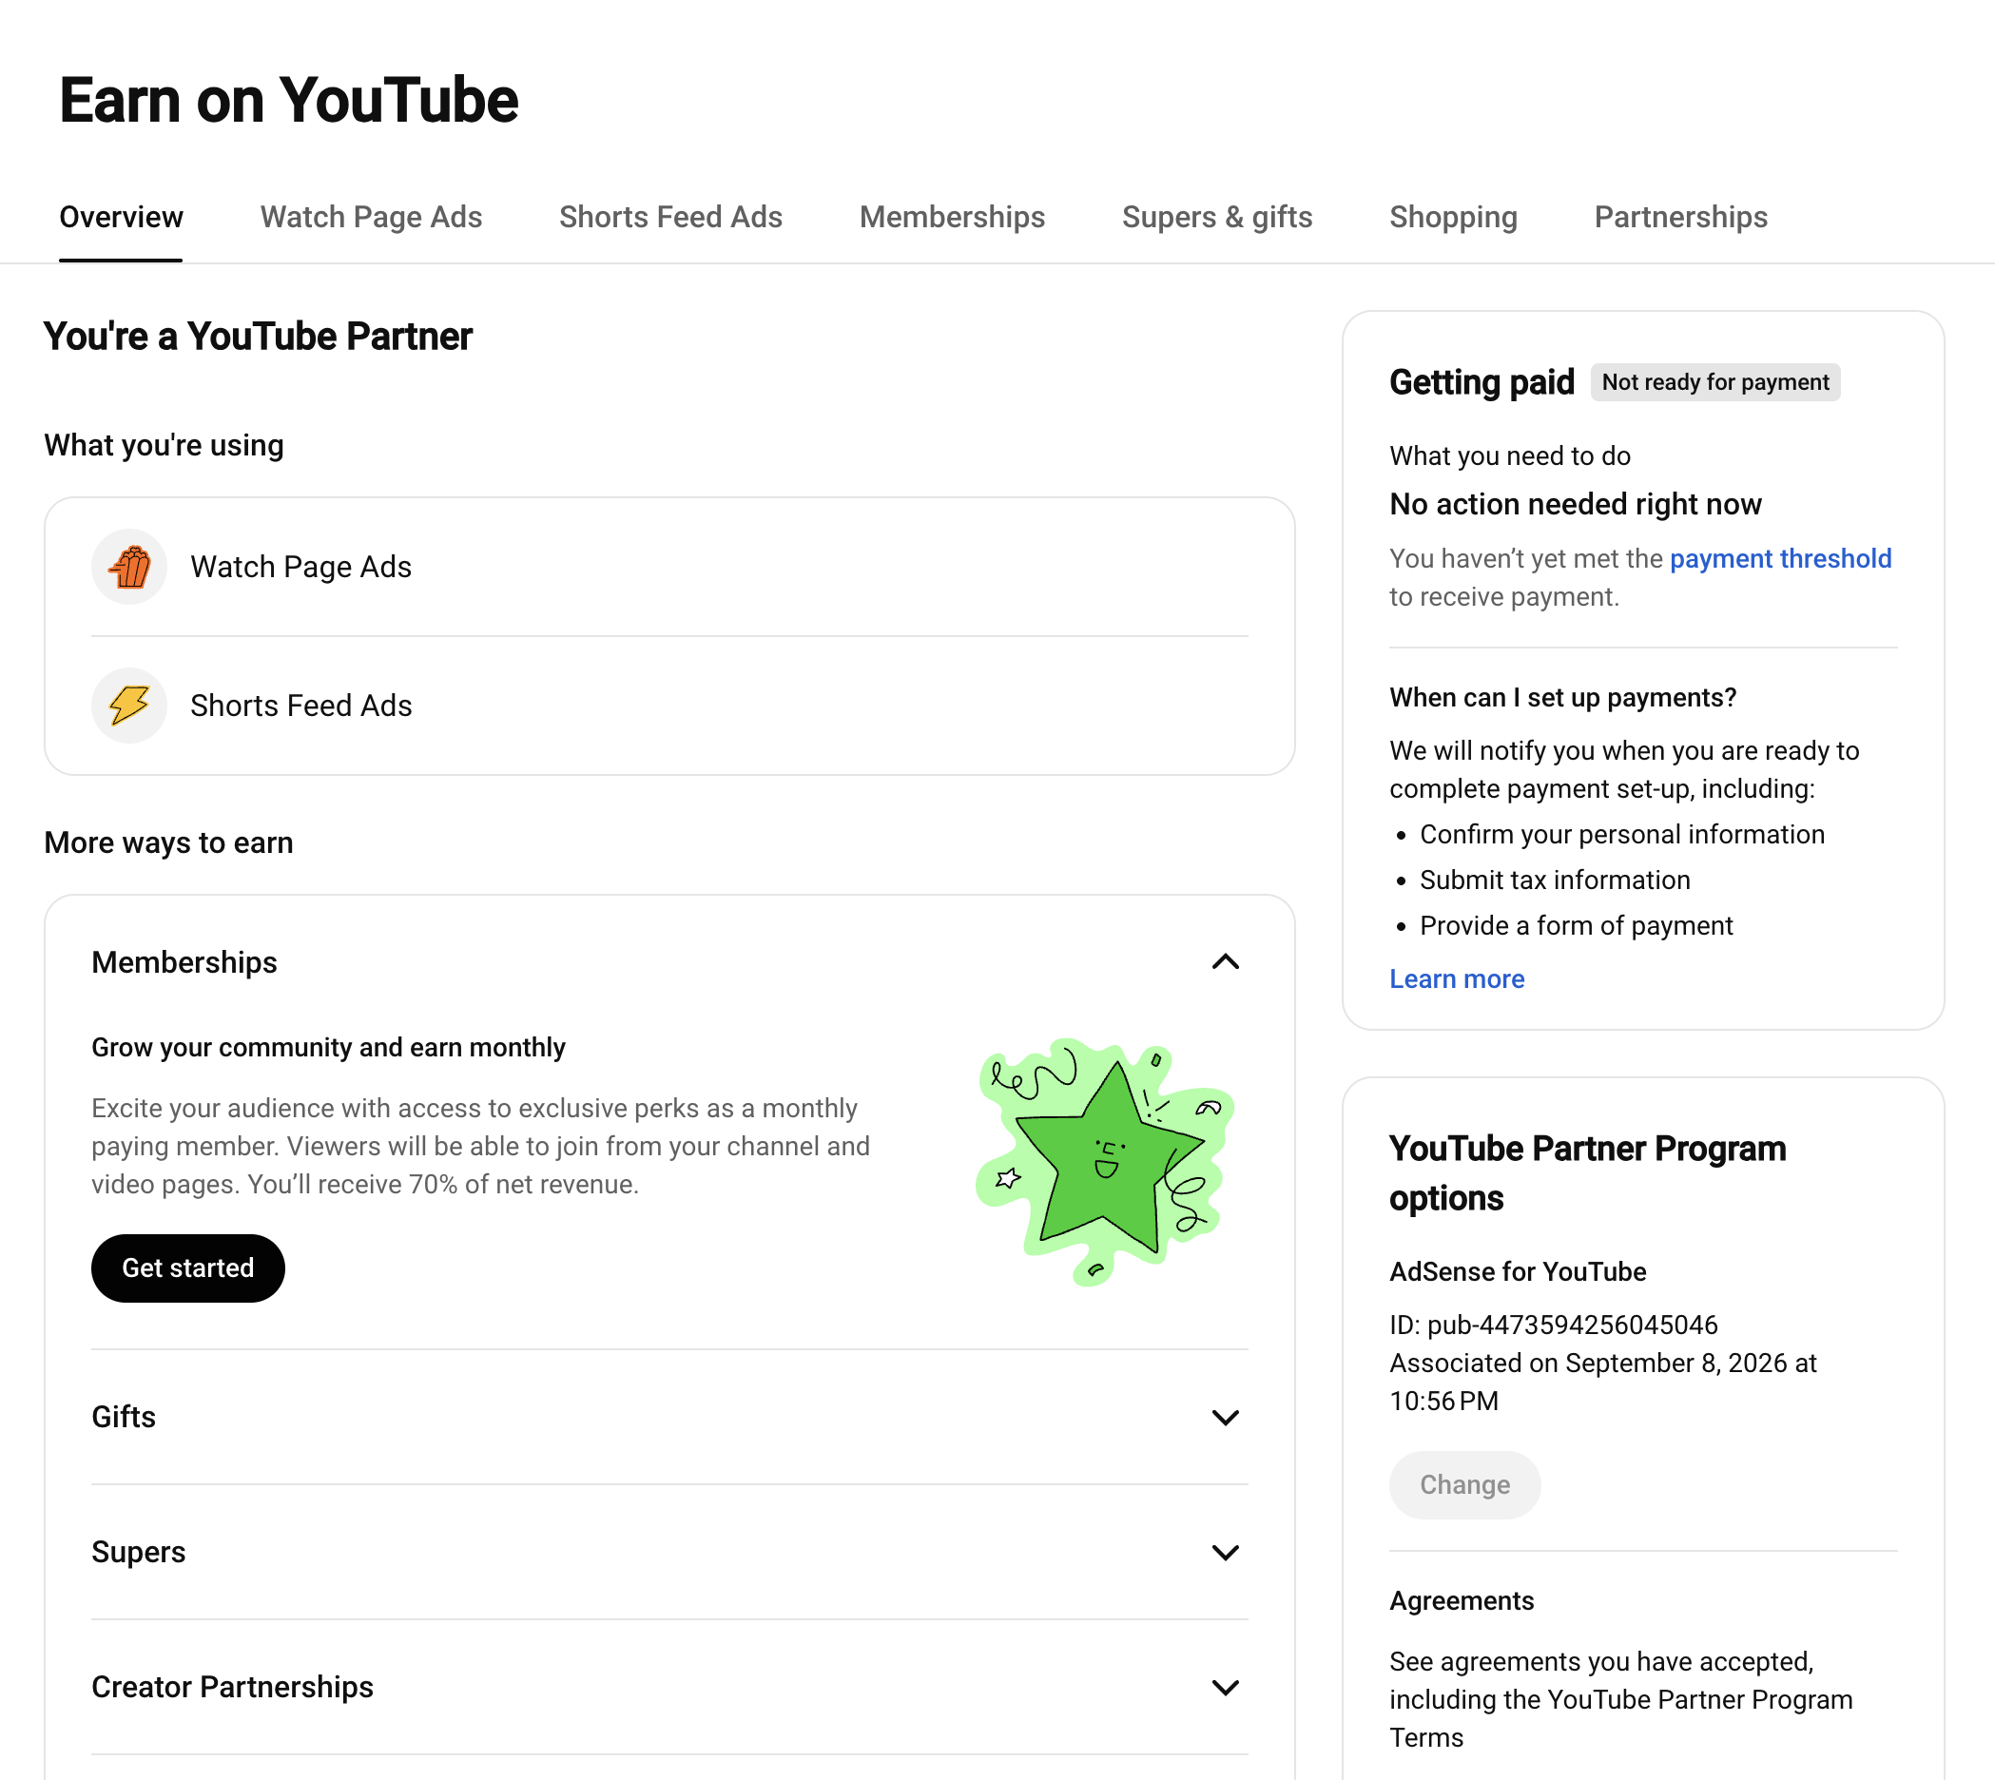Go to the Memberships tab
The image size is (1995, 1780).
click(x=953, y=217)
